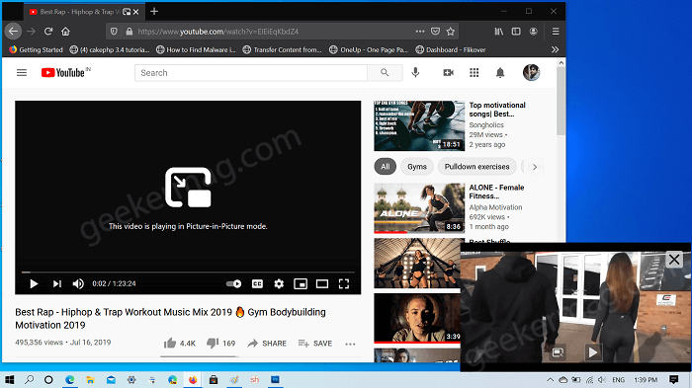Open Getting Started bookmark
This screenshot has width=692, height=388.
point(37,49)
